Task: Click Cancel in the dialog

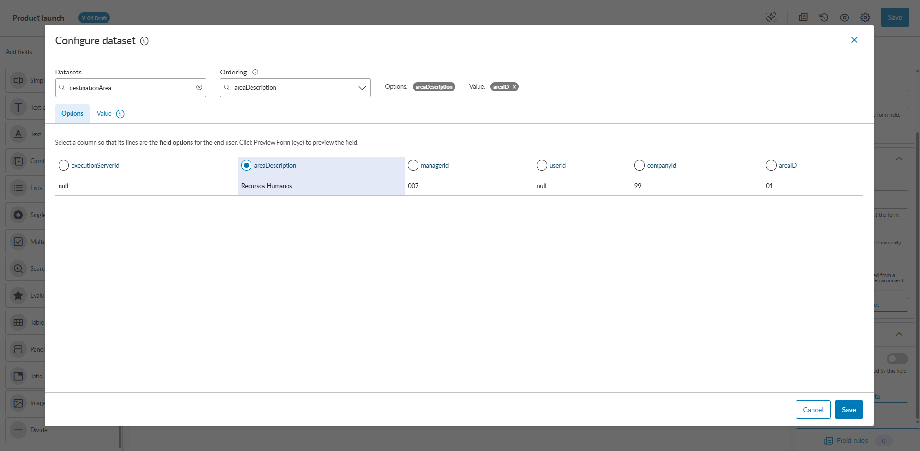Action: (x=813, y=410)
